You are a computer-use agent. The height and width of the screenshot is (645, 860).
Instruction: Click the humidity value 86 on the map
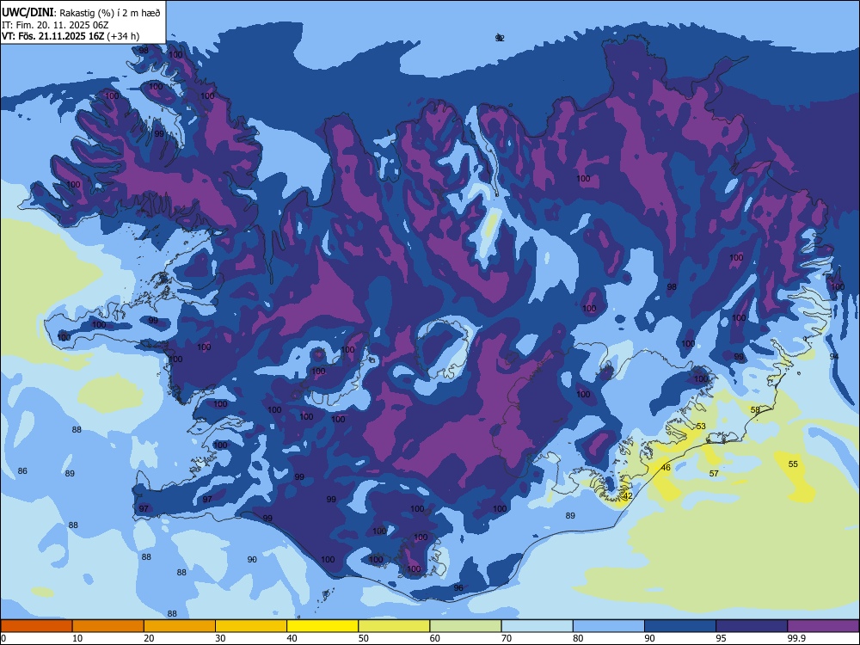point(22,471)
